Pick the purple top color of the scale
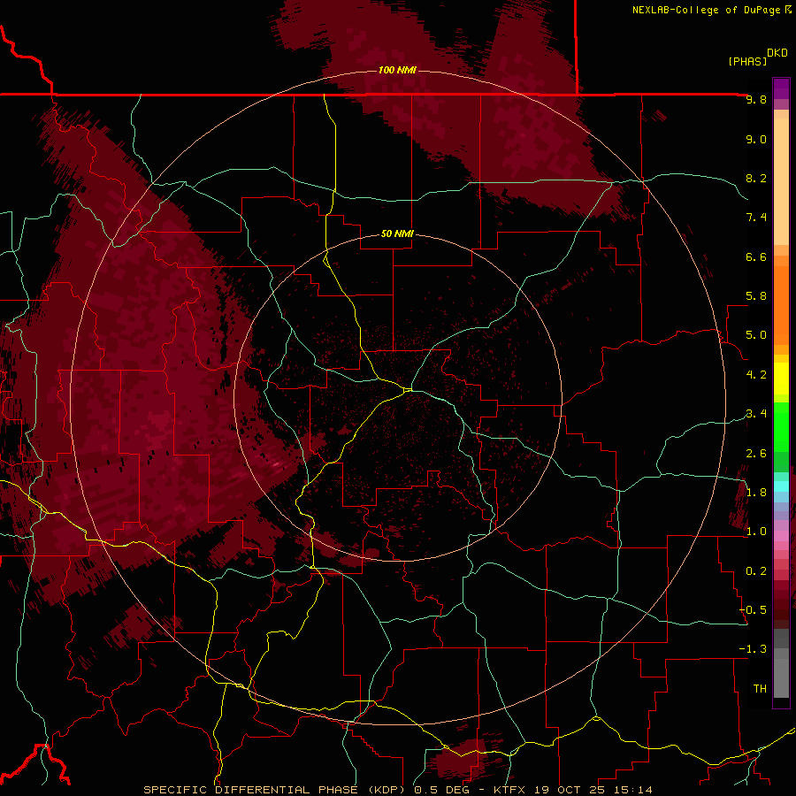 pos(781,88)
